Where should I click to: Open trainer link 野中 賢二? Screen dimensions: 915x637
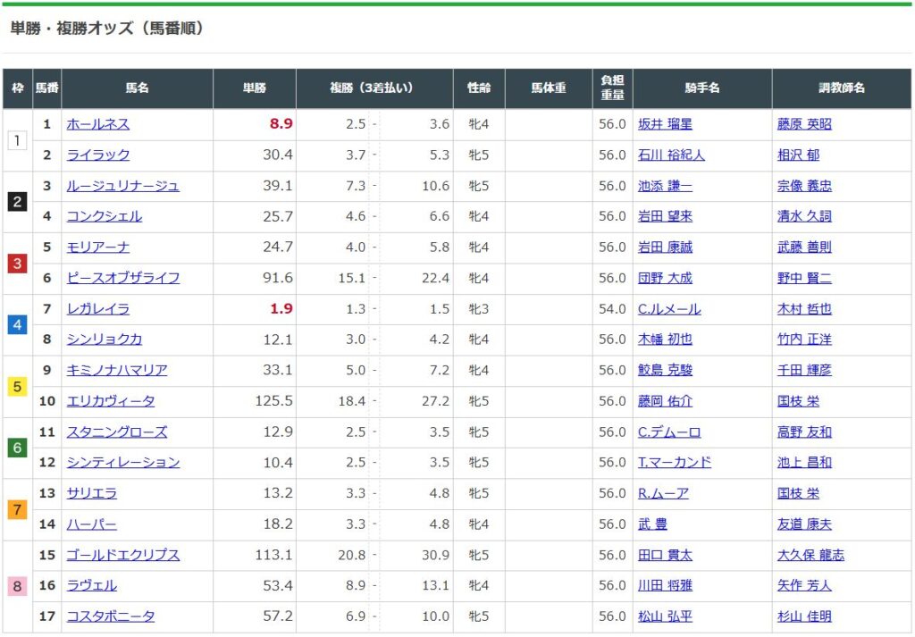click(x=805, y=278)
